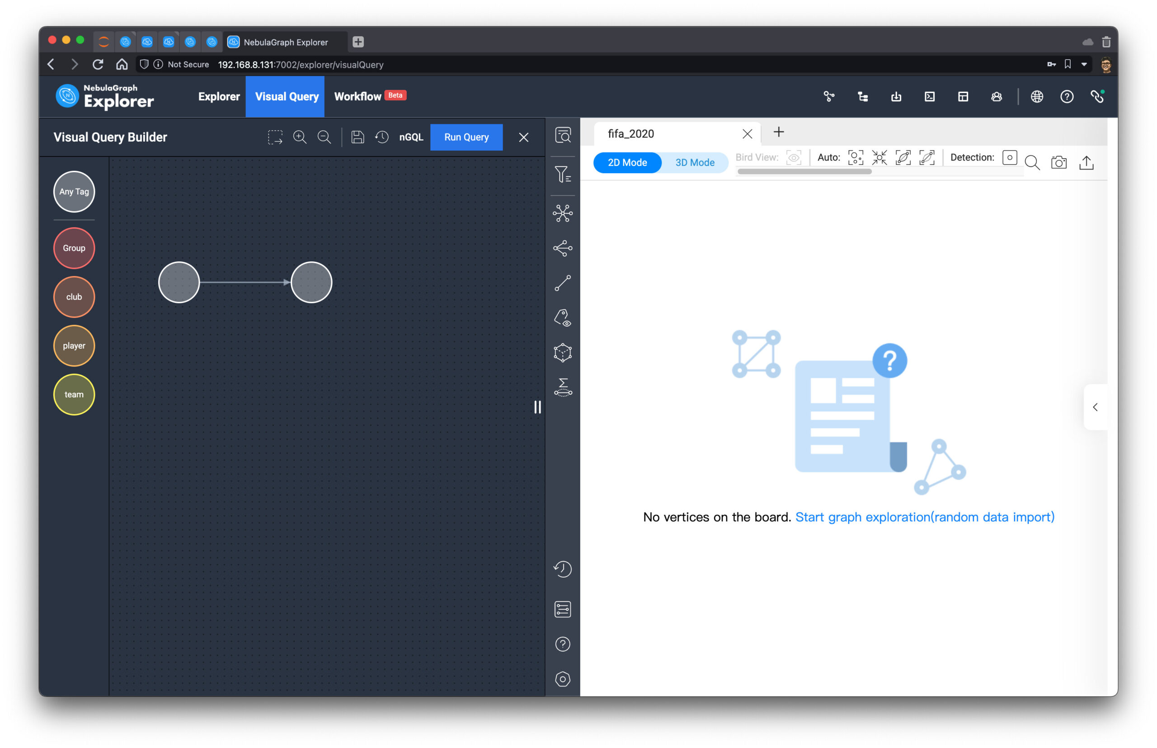Switch to Explorer tab
The image size is (1157, 748).
[218, 97]
